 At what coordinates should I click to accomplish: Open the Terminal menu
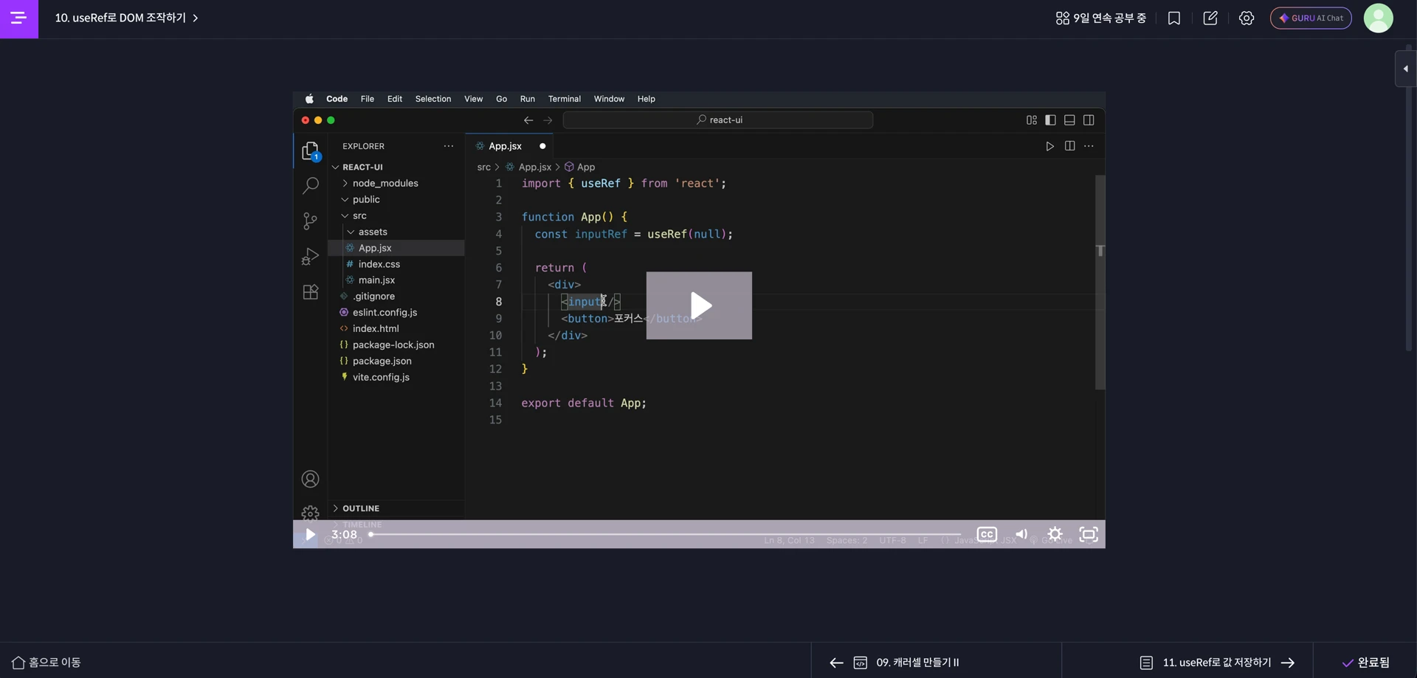pos(565,99)
